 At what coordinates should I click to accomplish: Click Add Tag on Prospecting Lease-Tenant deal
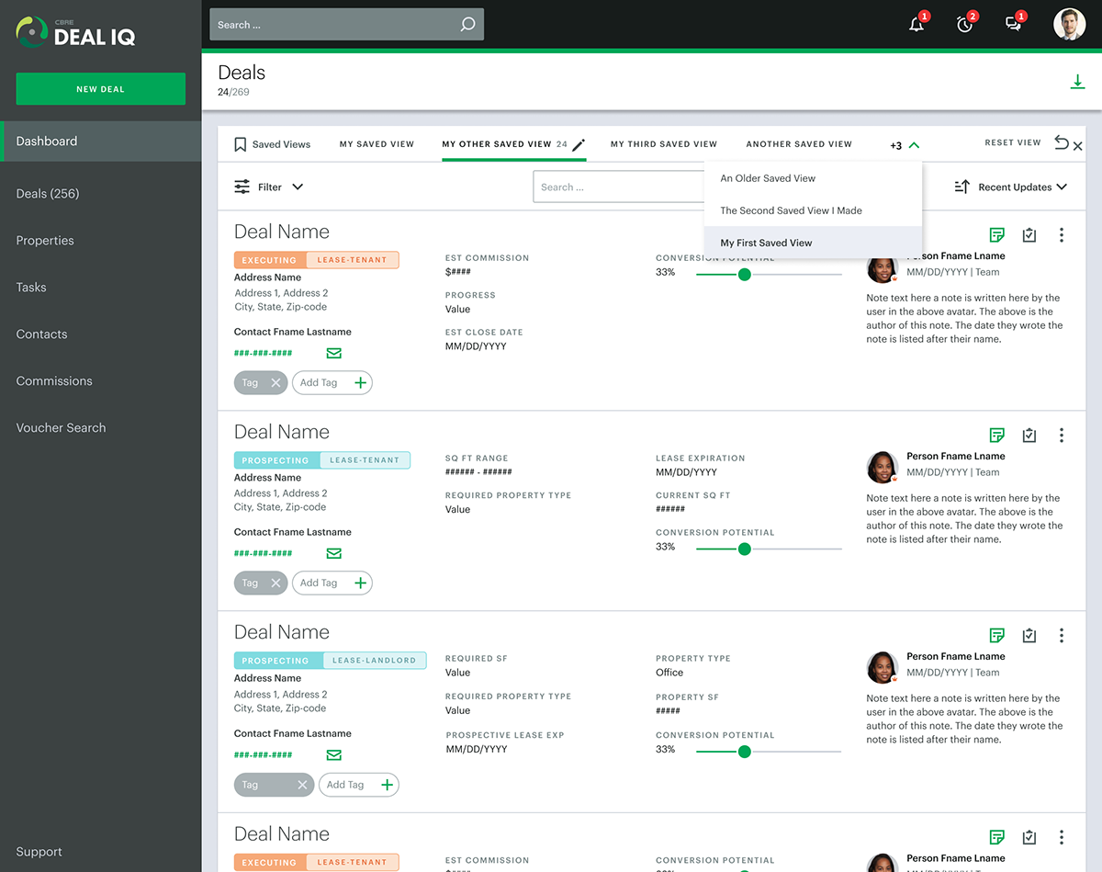point(332,583)
